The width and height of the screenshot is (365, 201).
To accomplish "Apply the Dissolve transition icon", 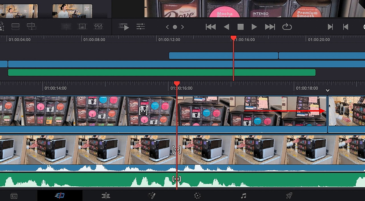I will point(82,27).
